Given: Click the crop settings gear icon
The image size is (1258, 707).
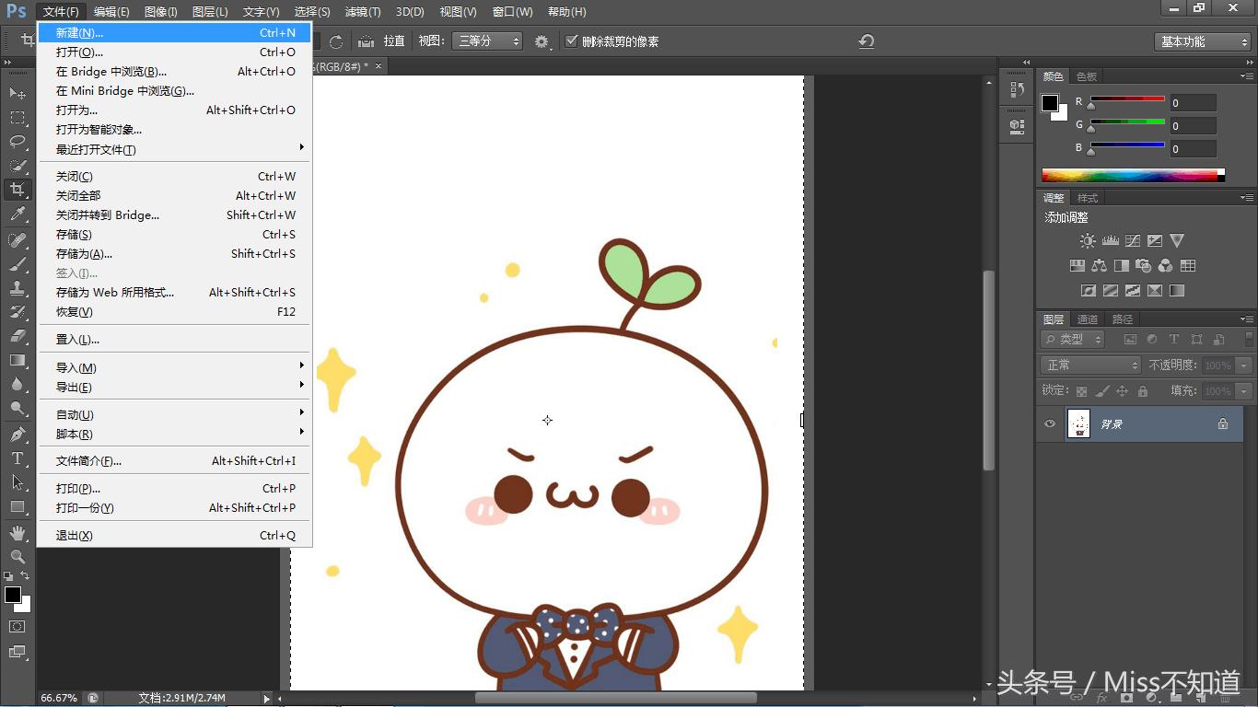Looking at the screenshot, I should (x=542, y=41).
